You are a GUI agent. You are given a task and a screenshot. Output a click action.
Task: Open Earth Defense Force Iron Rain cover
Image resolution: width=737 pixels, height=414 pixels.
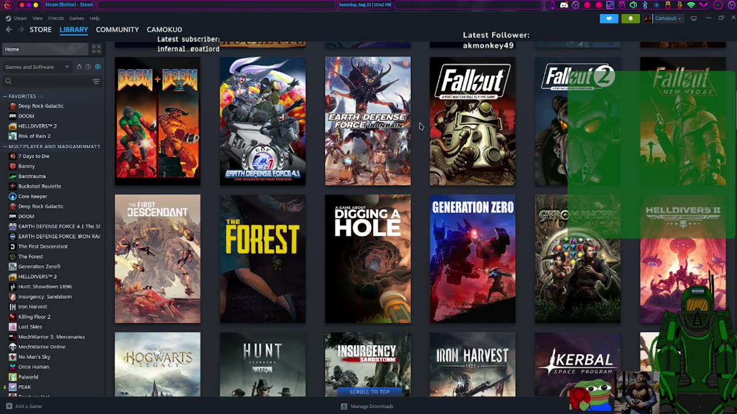tap(368, 121)
